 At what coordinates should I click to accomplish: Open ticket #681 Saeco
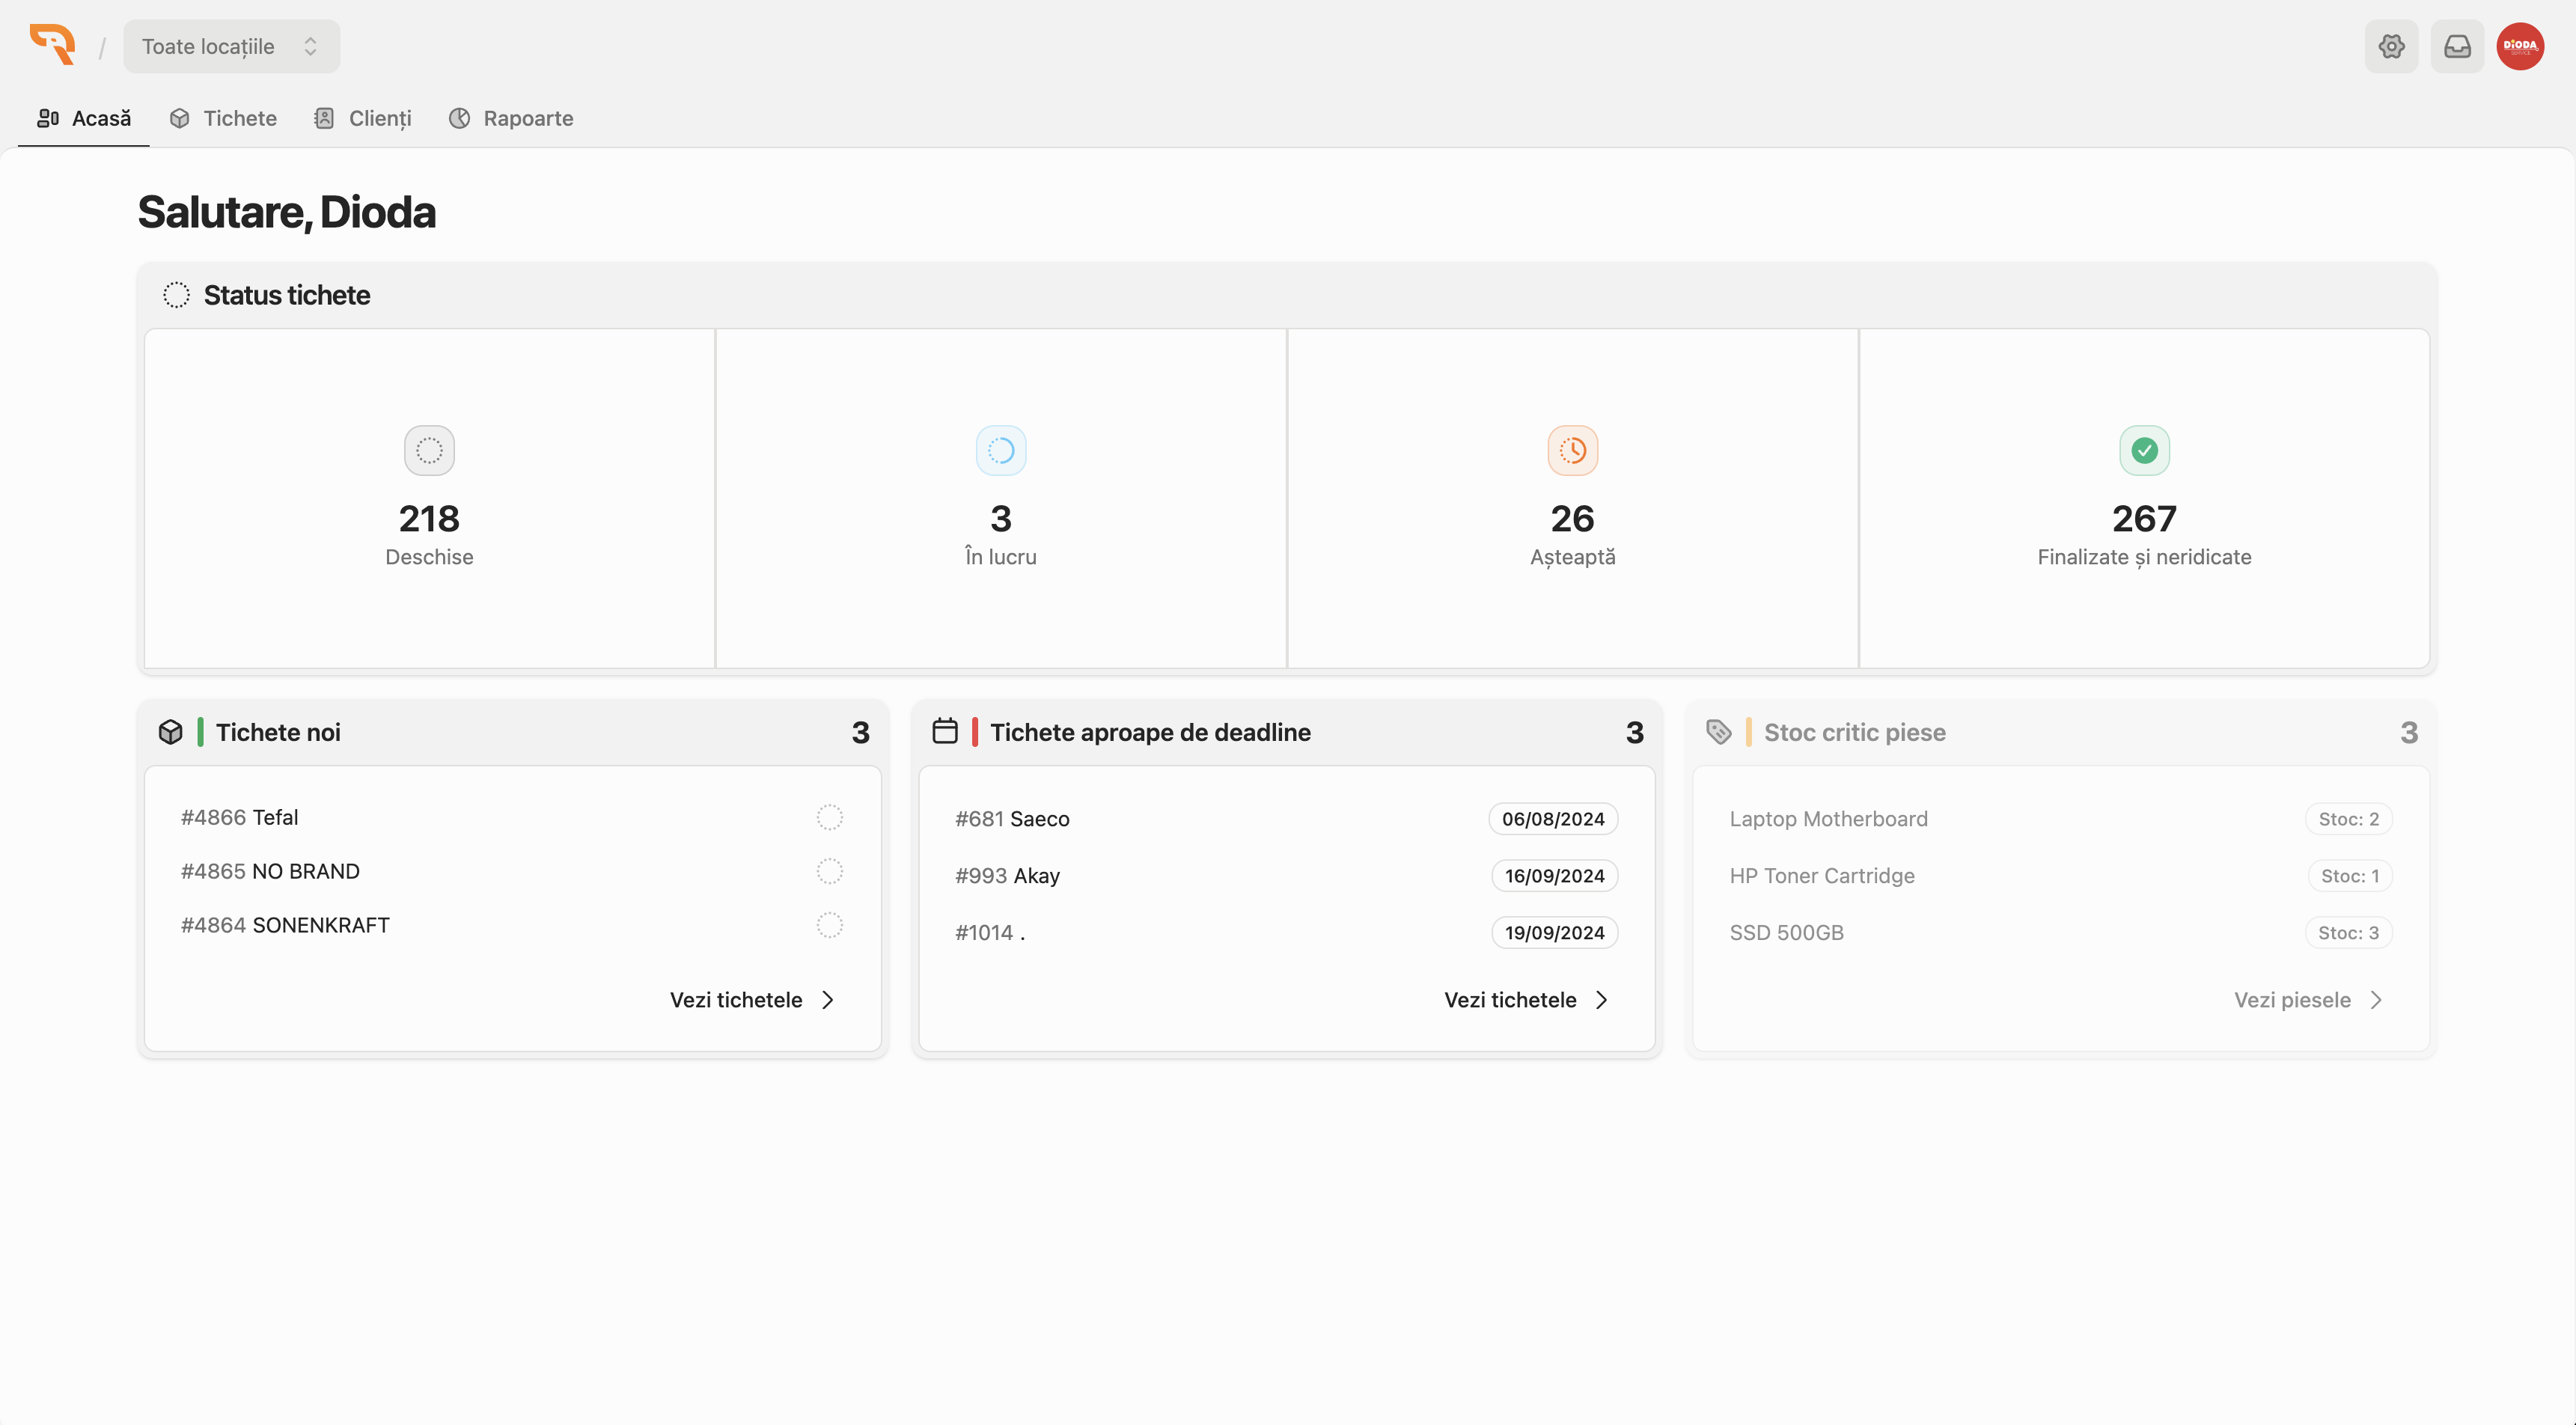1012,819
